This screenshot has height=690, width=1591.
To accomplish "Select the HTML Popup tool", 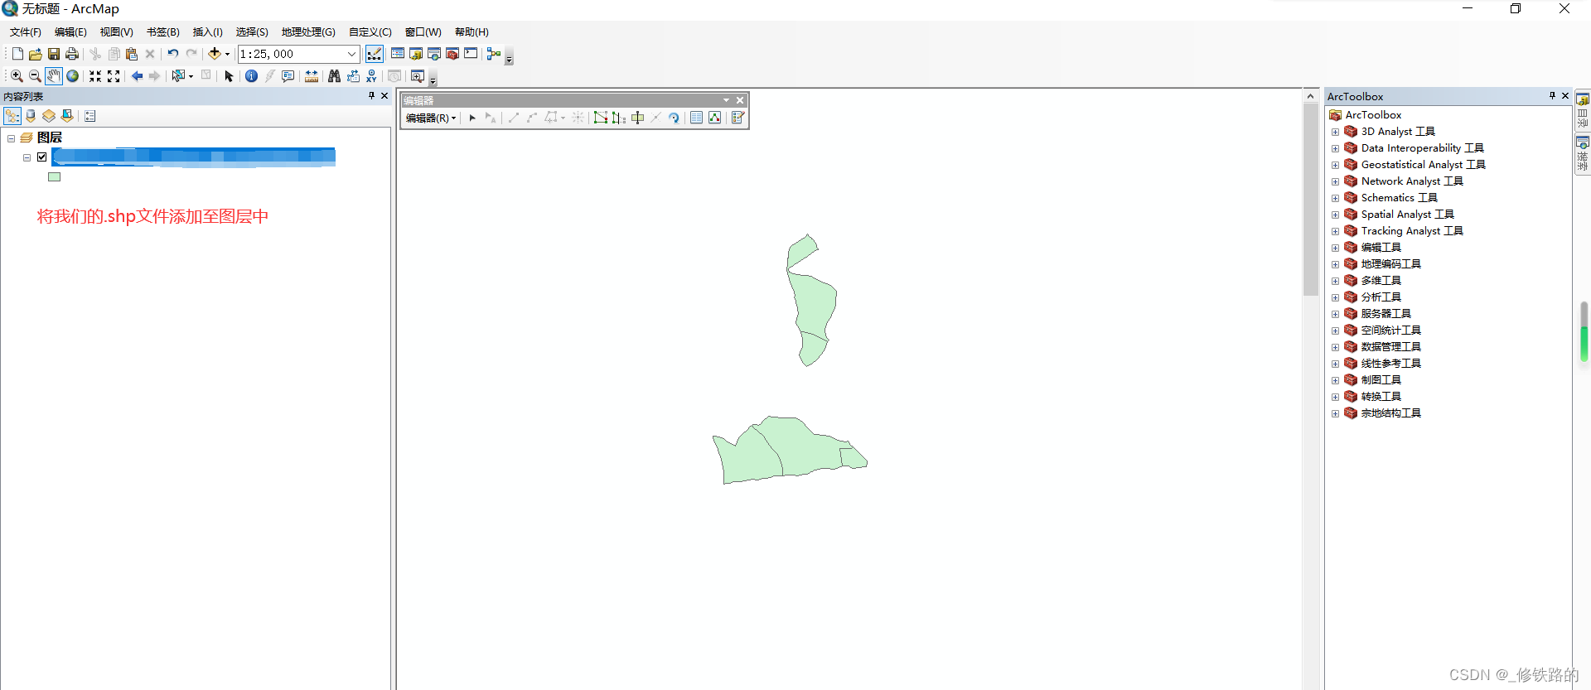I will (288, 76).
